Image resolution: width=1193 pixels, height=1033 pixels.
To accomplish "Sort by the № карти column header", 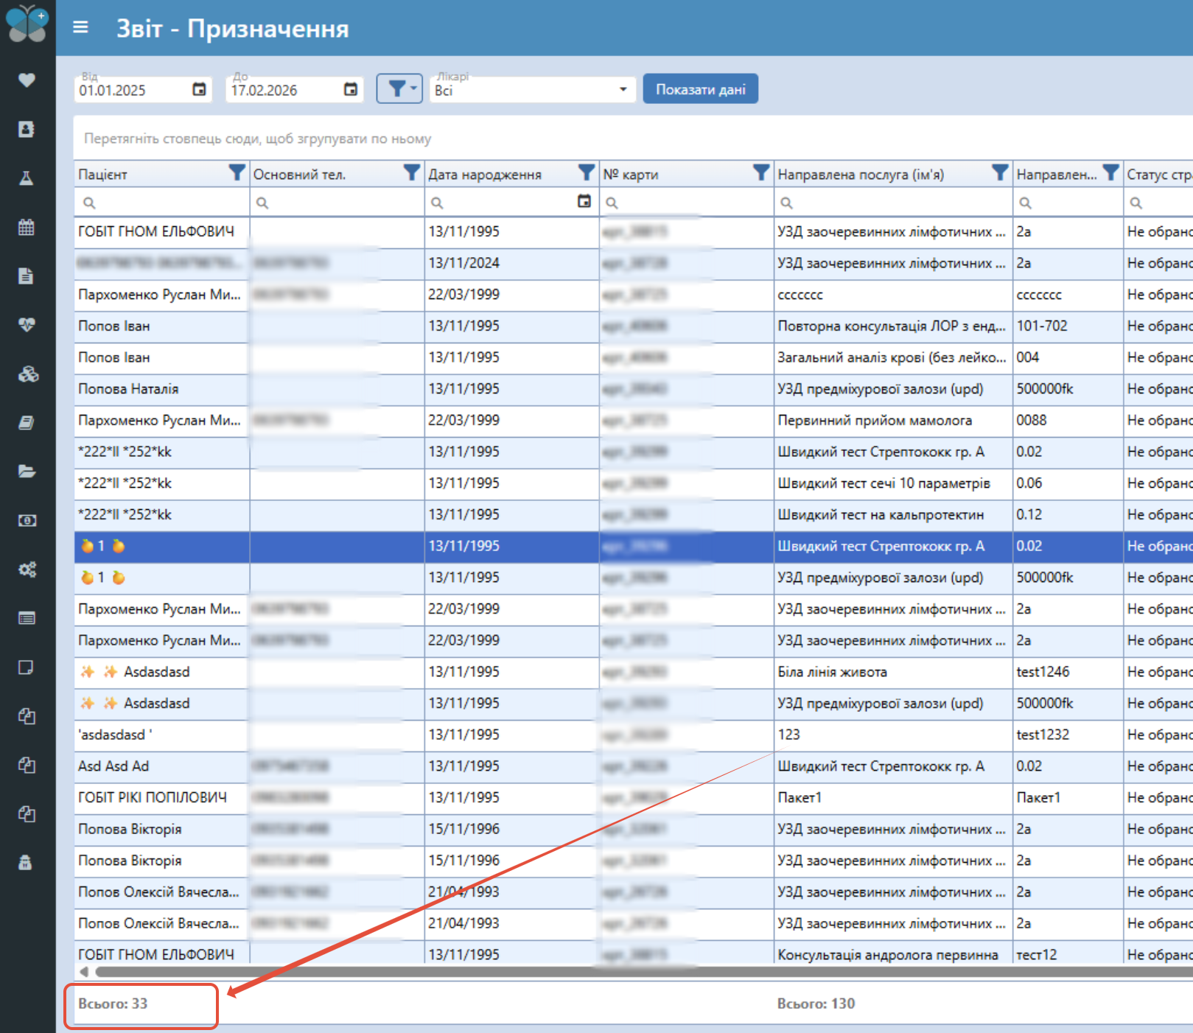I will (x=631, y=175).
